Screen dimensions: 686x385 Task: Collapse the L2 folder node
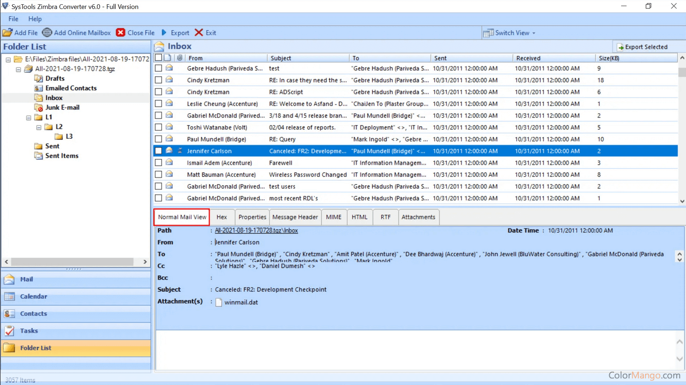39,127
